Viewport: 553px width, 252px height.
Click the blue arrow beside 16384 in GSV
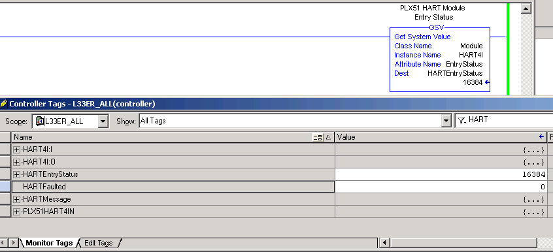click(x=487, y=82)
